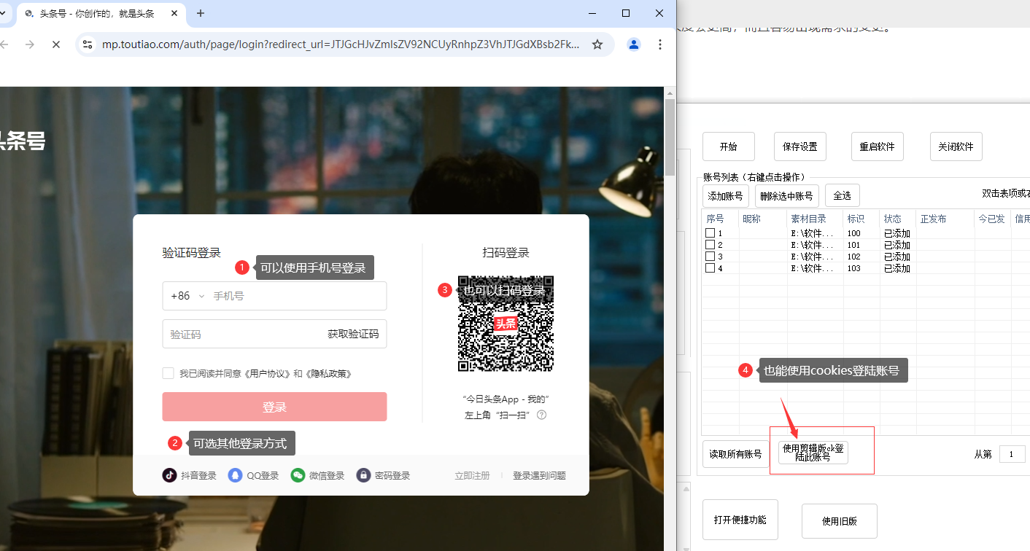Sort by 序号 column header
This screenshot has height=551, width=1030.
pos(720,219)
